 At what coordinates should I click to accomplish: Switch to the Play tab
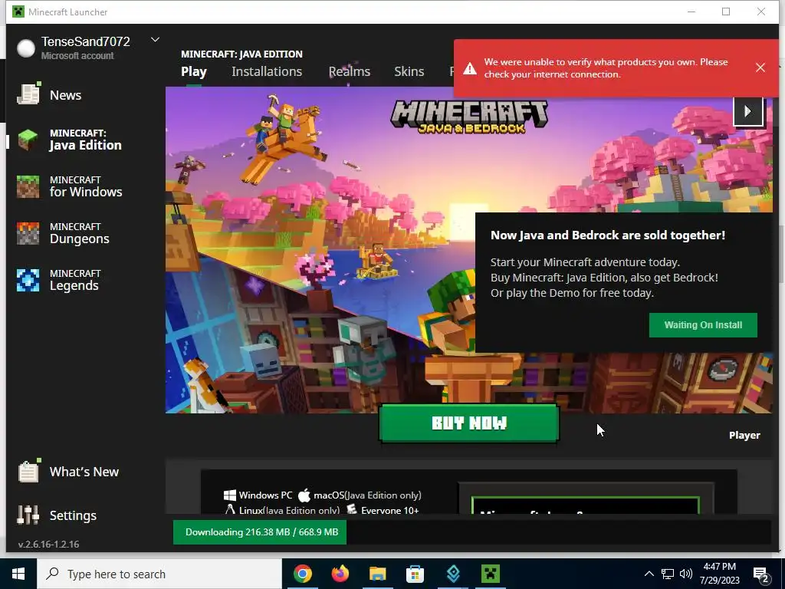[x=194, y=71]
